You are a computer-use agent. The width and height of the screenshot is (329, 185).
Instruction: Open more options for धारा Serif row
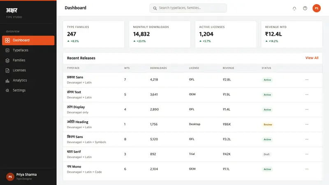point(307,154)
